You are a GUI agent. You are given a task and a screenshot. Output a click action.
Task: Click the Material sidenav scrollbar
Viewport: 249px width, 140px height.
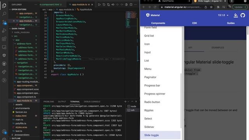point(181,101)
